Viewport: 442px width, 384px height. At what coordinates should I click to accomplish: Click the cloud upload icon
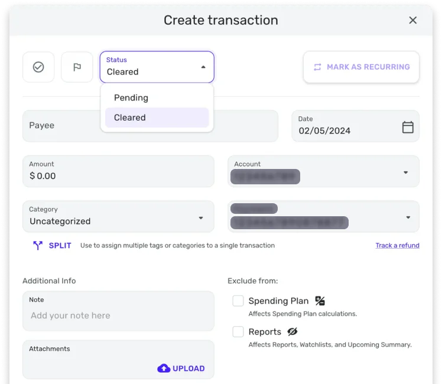[x=164, y=369]
